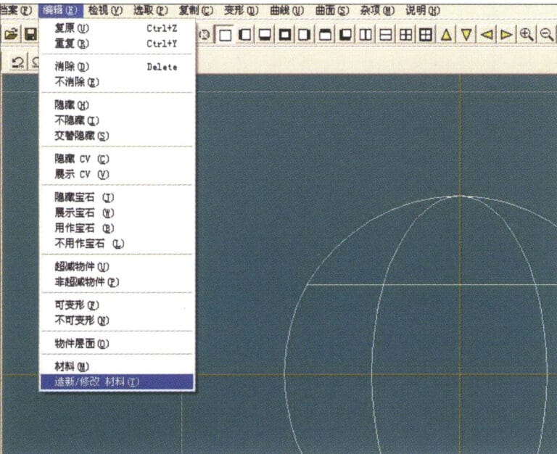Select the thick-bordered square view icon
557x454 pixels.
click(x=285, y=35)
